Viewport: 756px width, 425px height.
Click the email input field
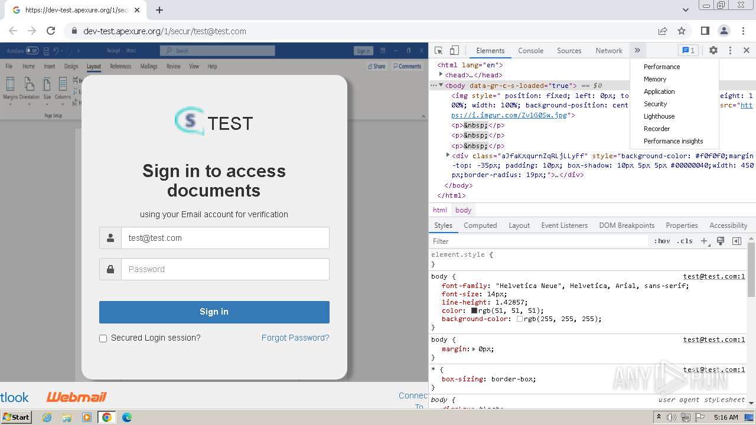pyautogui.click(x=225, y=238)
